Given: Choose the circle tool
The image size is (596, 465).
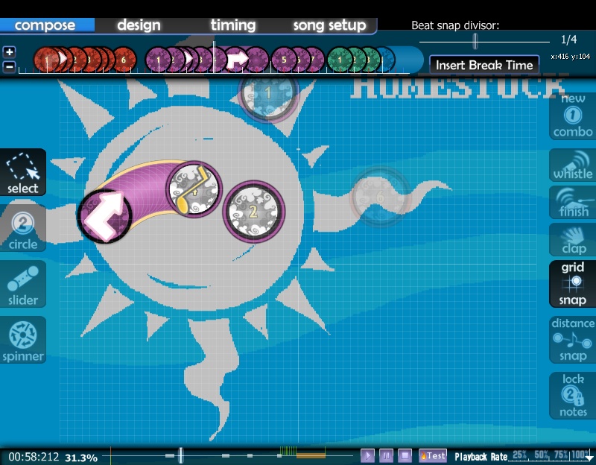Looking at the screenshot, I should (23, 228).
